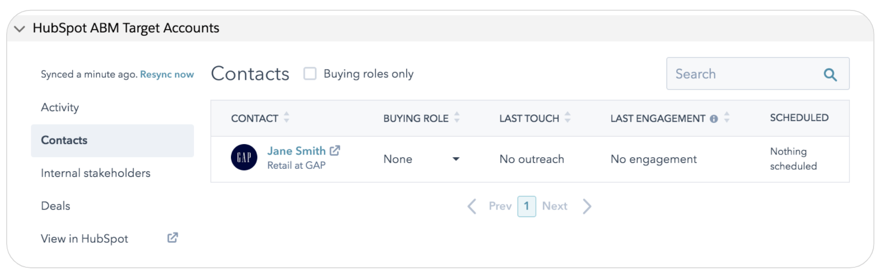Open Jane Smith contact link
The height and width of the screenshot is (275, 884).
[x=296, y=151]
